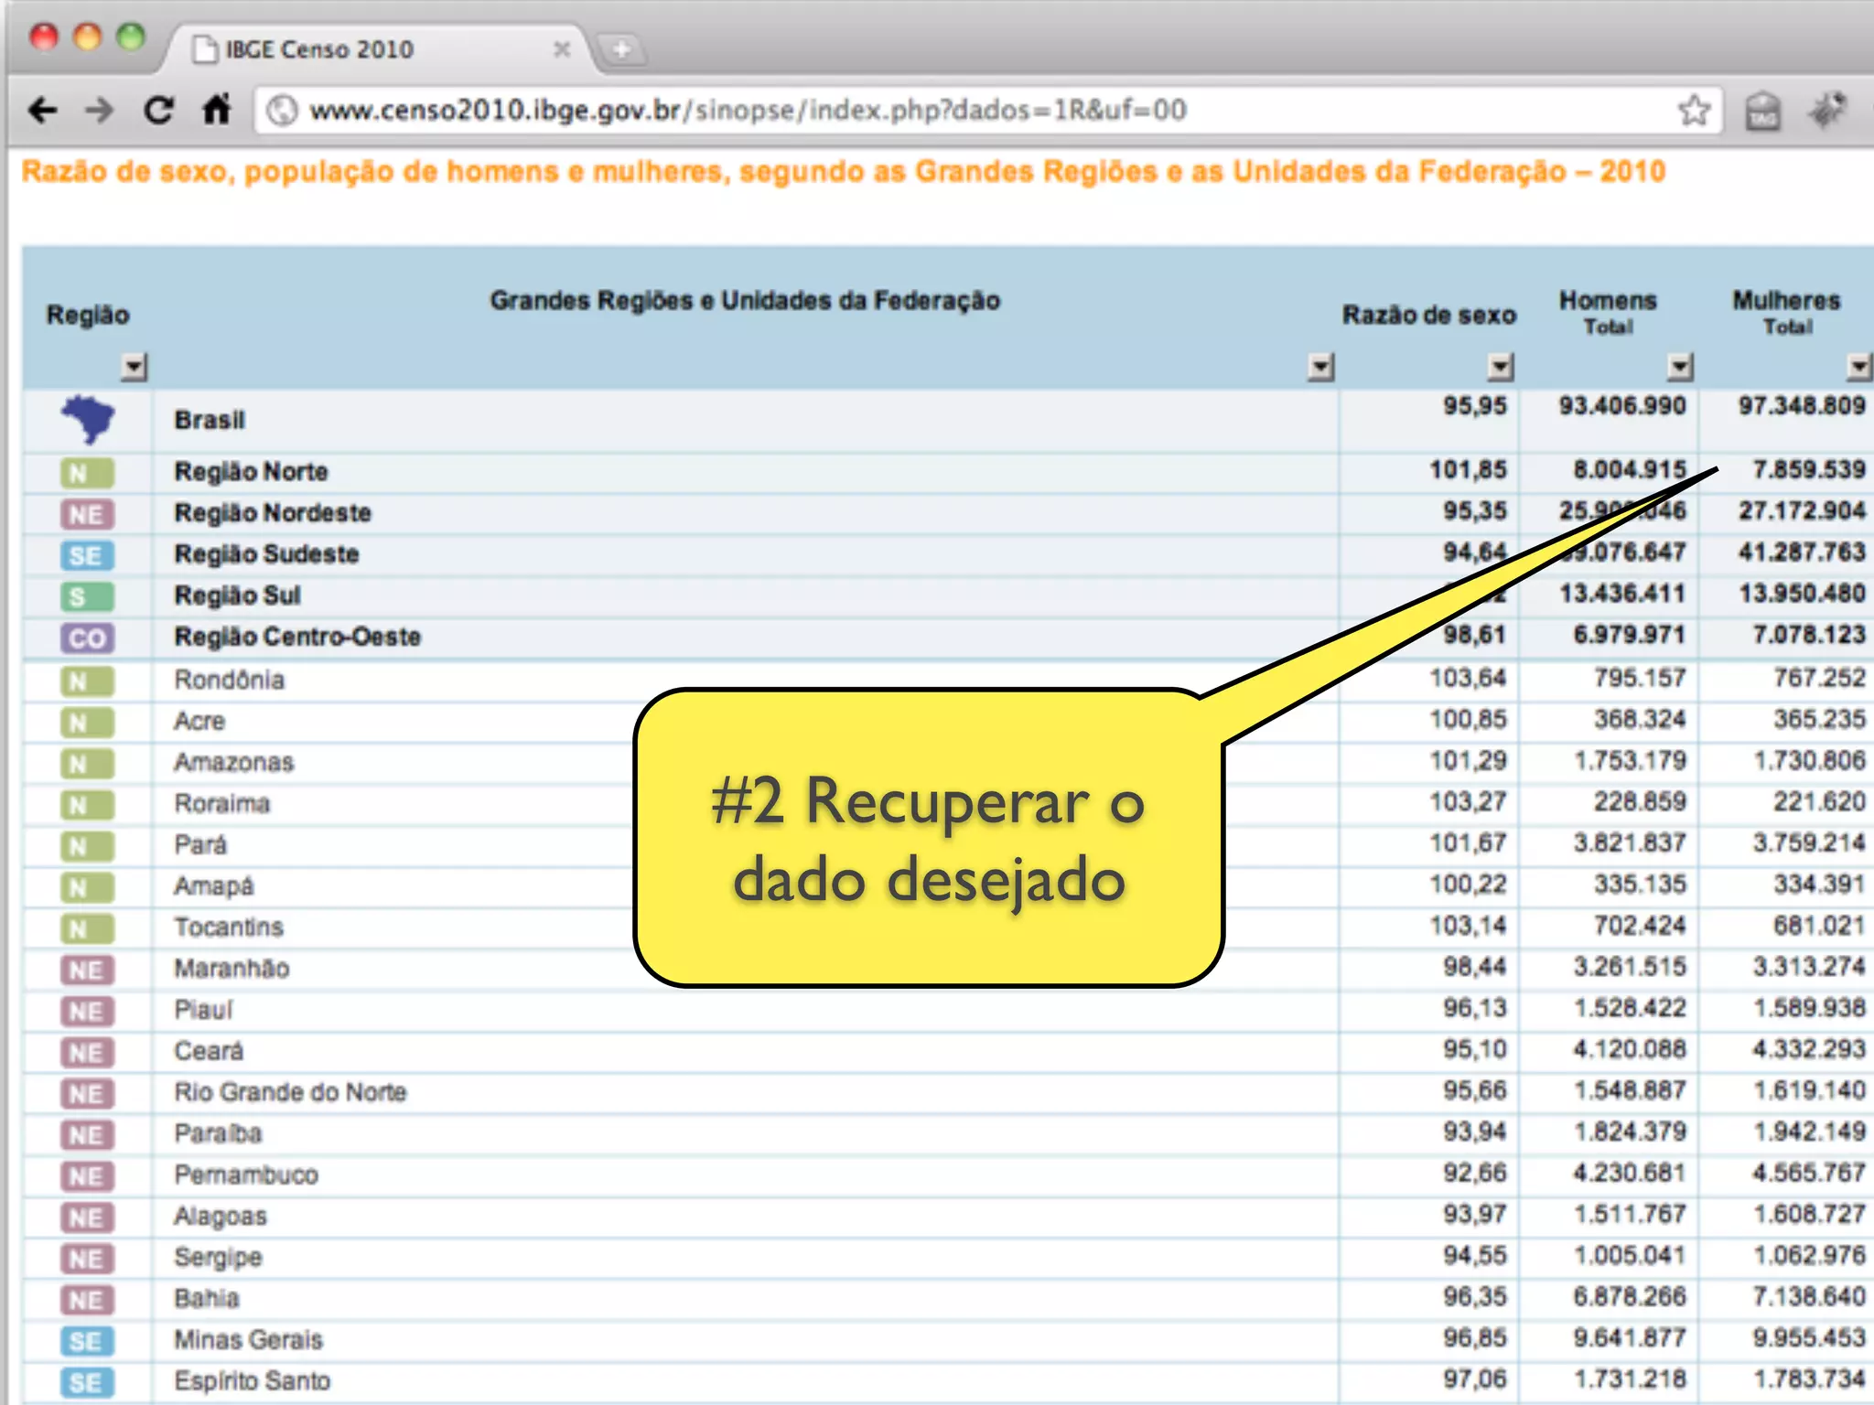Click the N badge beside Tocantins

pos(87,928)
